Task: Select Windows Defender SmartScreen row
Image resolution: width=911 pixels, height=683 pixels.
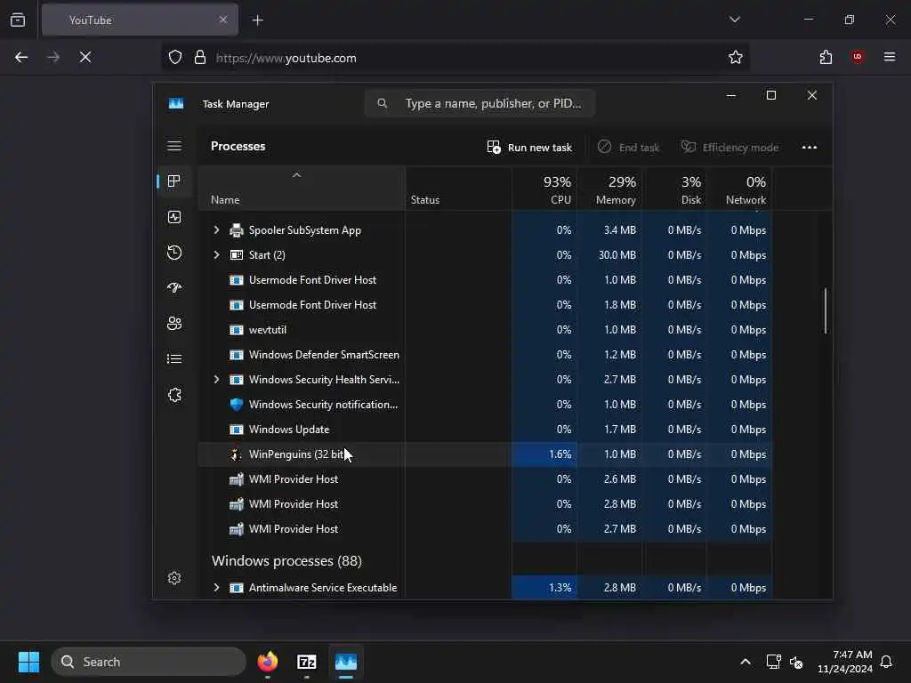Action: [485, 354]
